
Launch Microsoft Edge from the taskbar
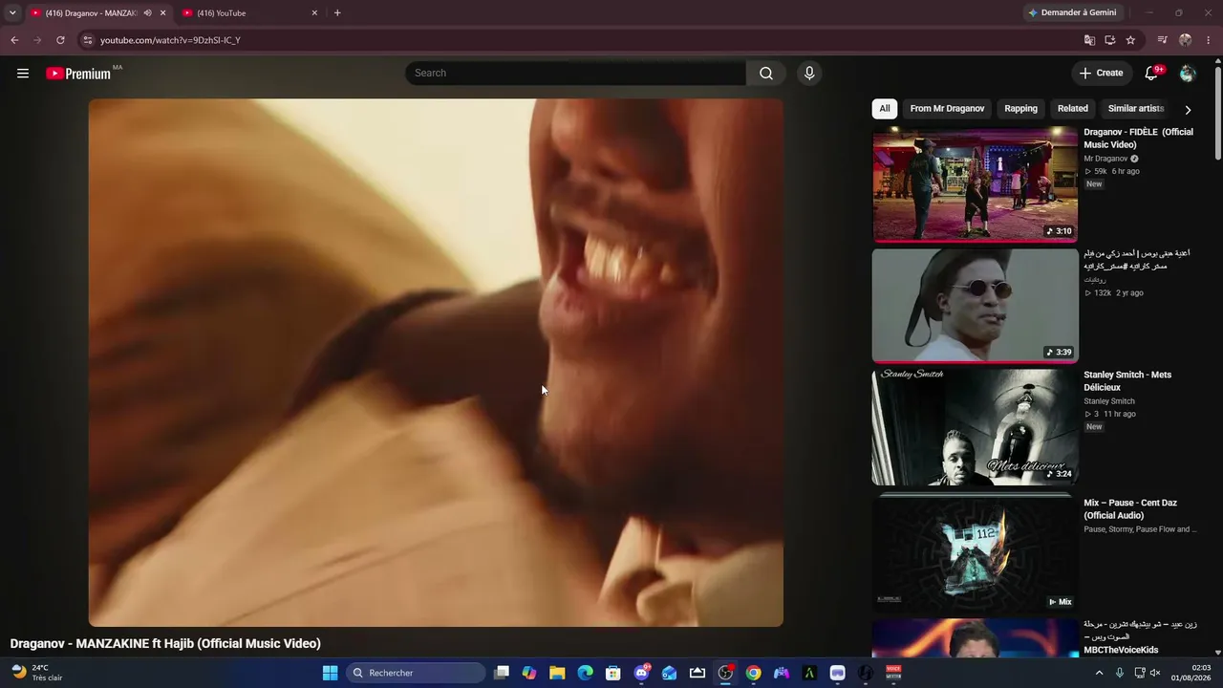click(x=585, y=673)
